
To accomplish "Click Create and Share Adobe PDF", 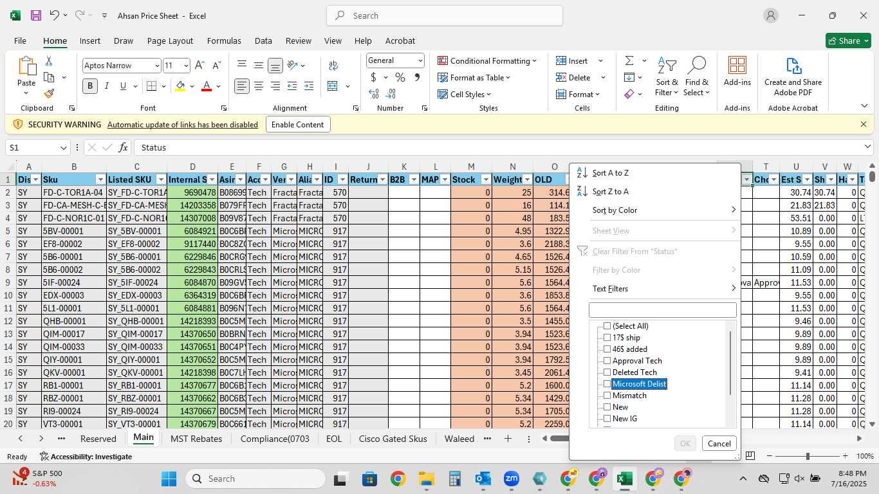I will pos(793,76).
